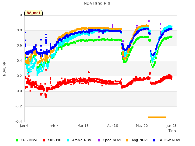Click the Time x-axis label

click(x=172, y=130)
